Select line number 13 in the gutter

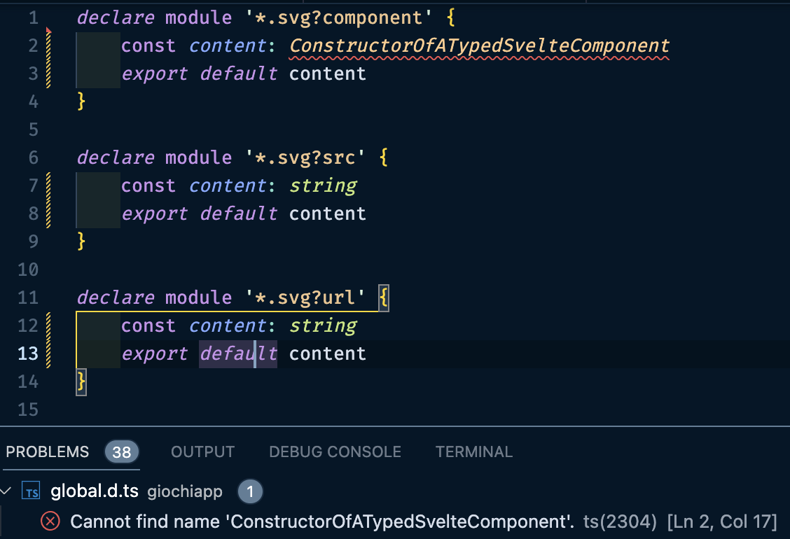click(28, 353)
